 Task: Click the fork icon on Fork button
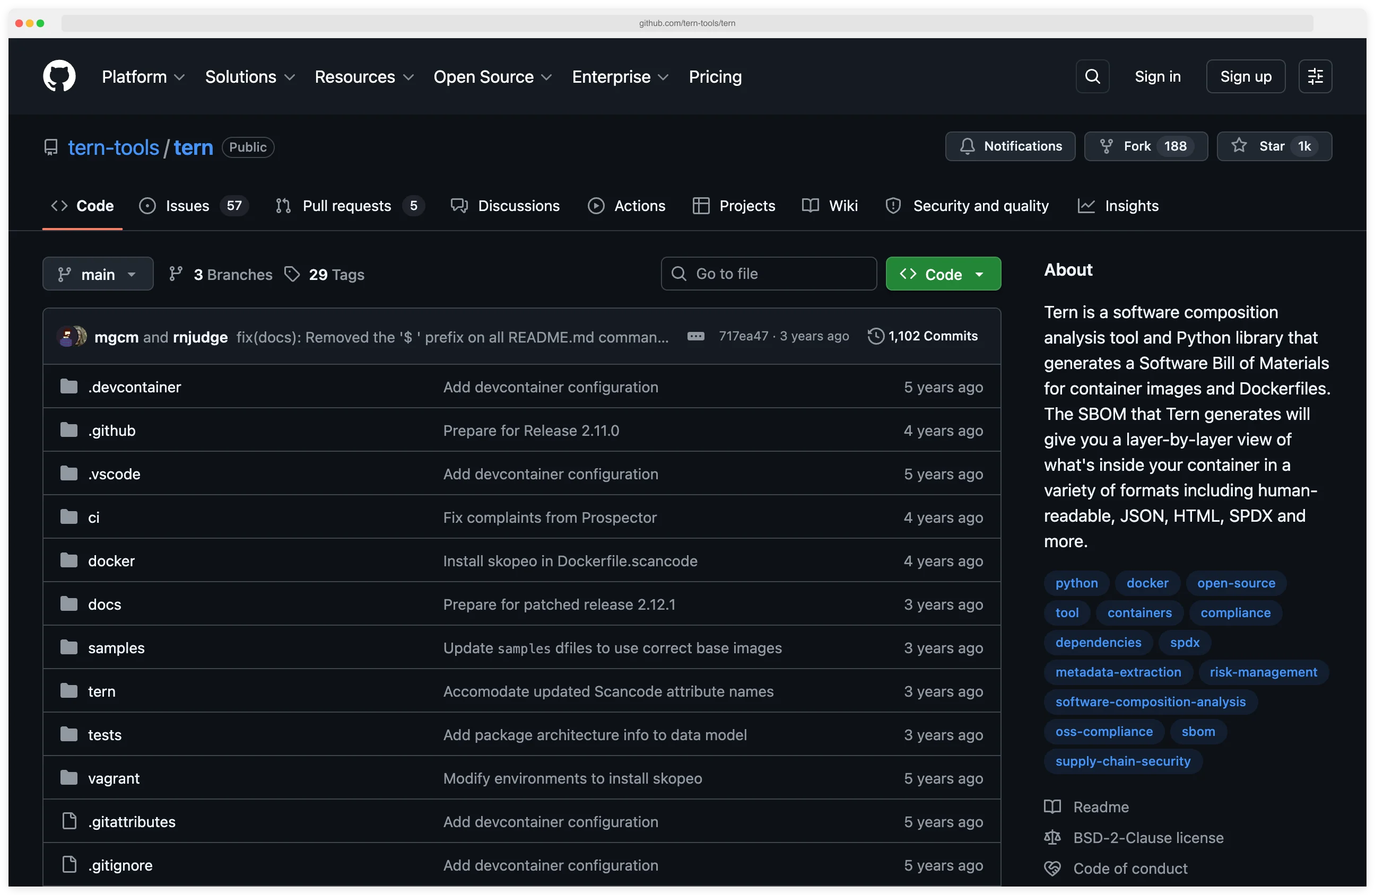coord(1107,146)
